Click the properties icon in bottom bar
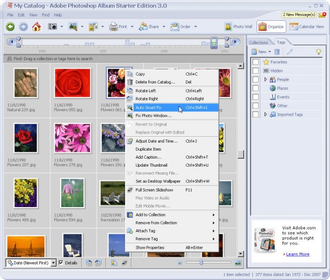Screen dimensions: 330x280 [x=114, y=263]
